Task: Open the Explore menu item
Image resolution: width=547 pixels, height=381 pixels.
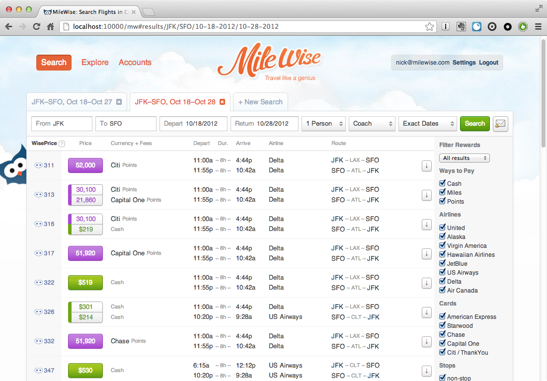Action: point(95,63)
